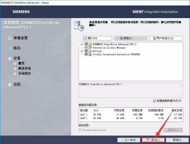
Task: Cancel setup with 取消(C) button
Action: click(177, 140)
